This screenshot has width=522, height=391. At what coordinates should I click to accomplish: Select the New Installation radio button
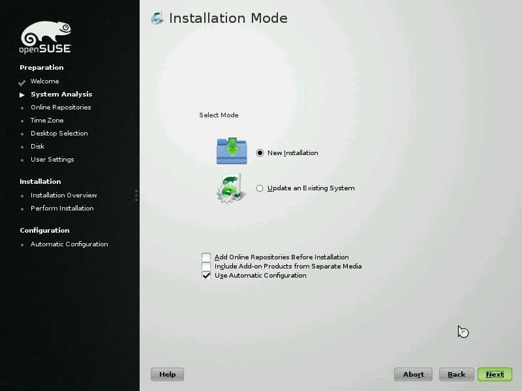[260, 153]
